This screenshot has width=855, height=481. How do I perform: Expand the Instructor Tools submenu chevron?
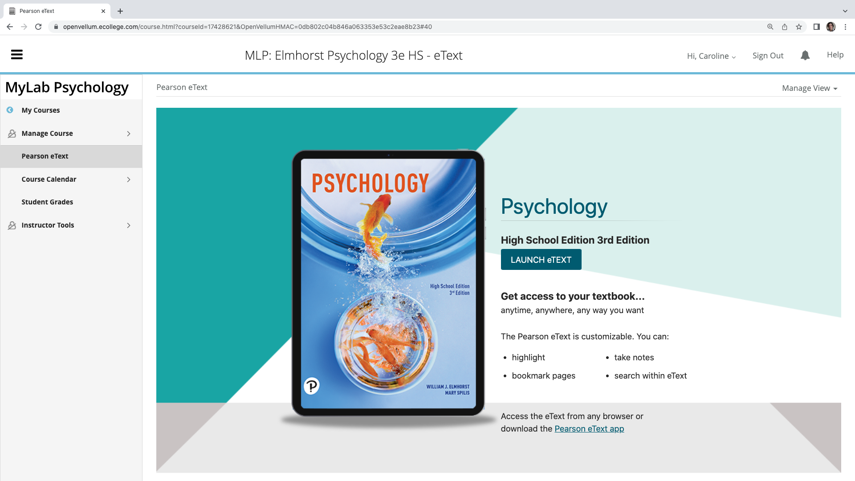coord(129,225)
